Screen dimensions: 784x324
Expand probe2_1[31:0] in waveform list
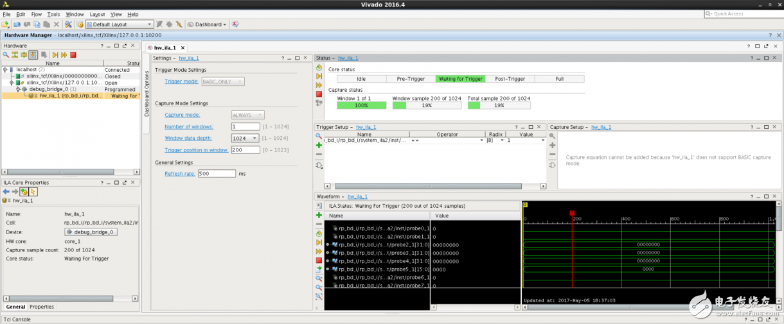click(x=328, y=244)
